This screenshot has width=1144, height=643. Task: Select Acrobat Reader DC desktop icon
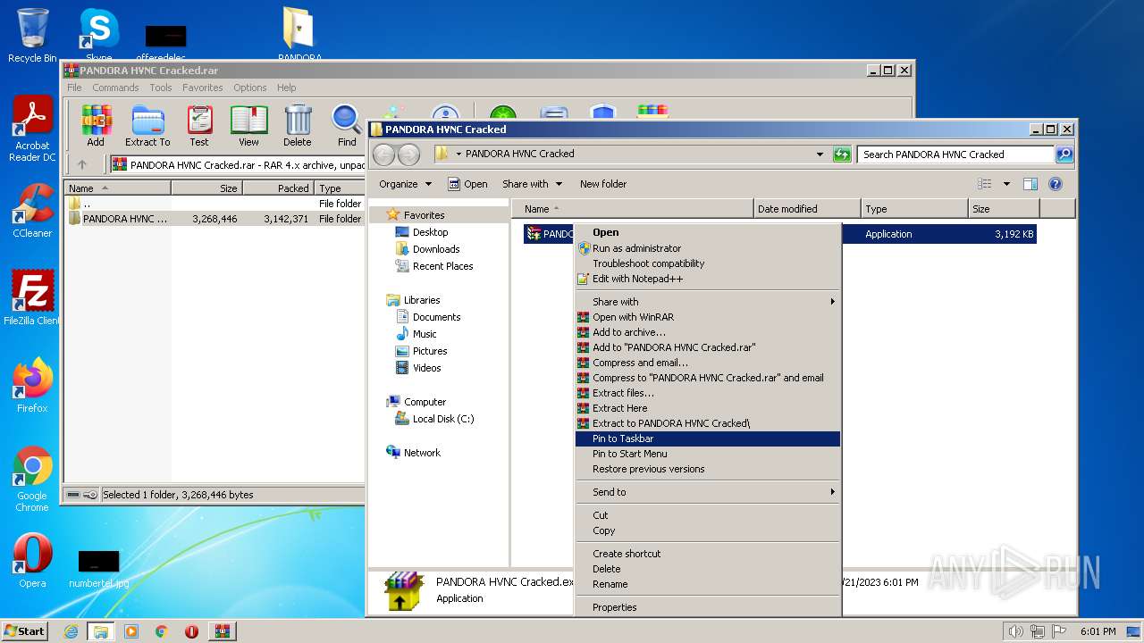(x=32, y=129)
